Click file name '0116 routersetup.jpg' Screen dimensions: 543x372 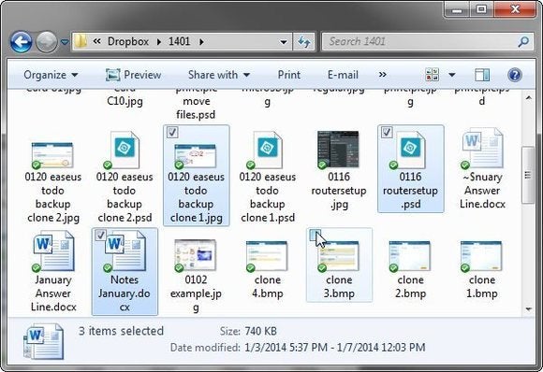coord(339,190)
